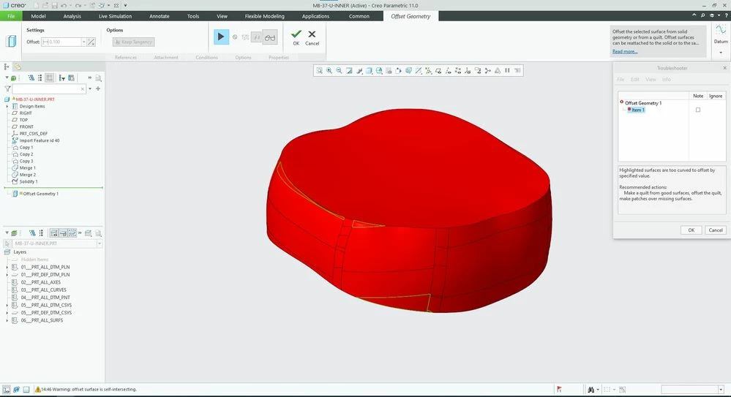
Task: Open the Analysis ribbon tab
Action: click(72, 16)
